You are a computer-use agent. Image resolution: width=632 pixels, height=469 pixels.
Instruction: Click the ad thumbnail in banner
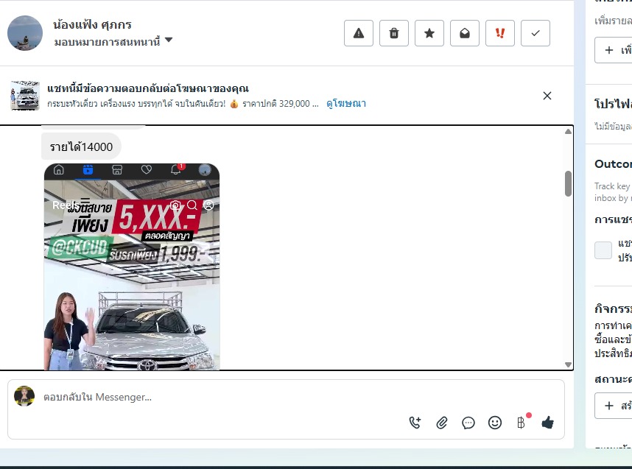(25, 96)
